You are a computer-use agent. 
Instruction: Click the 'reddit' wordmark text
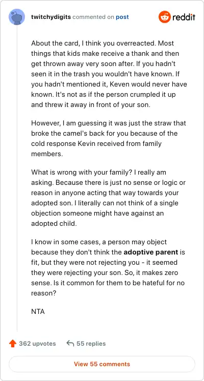click(184, 17)
